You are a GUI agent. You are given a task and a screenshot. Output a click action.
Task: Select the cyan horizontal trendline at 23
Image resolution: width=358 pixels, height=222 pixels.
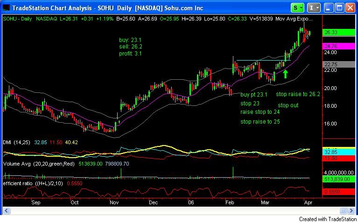pos(263,61)
